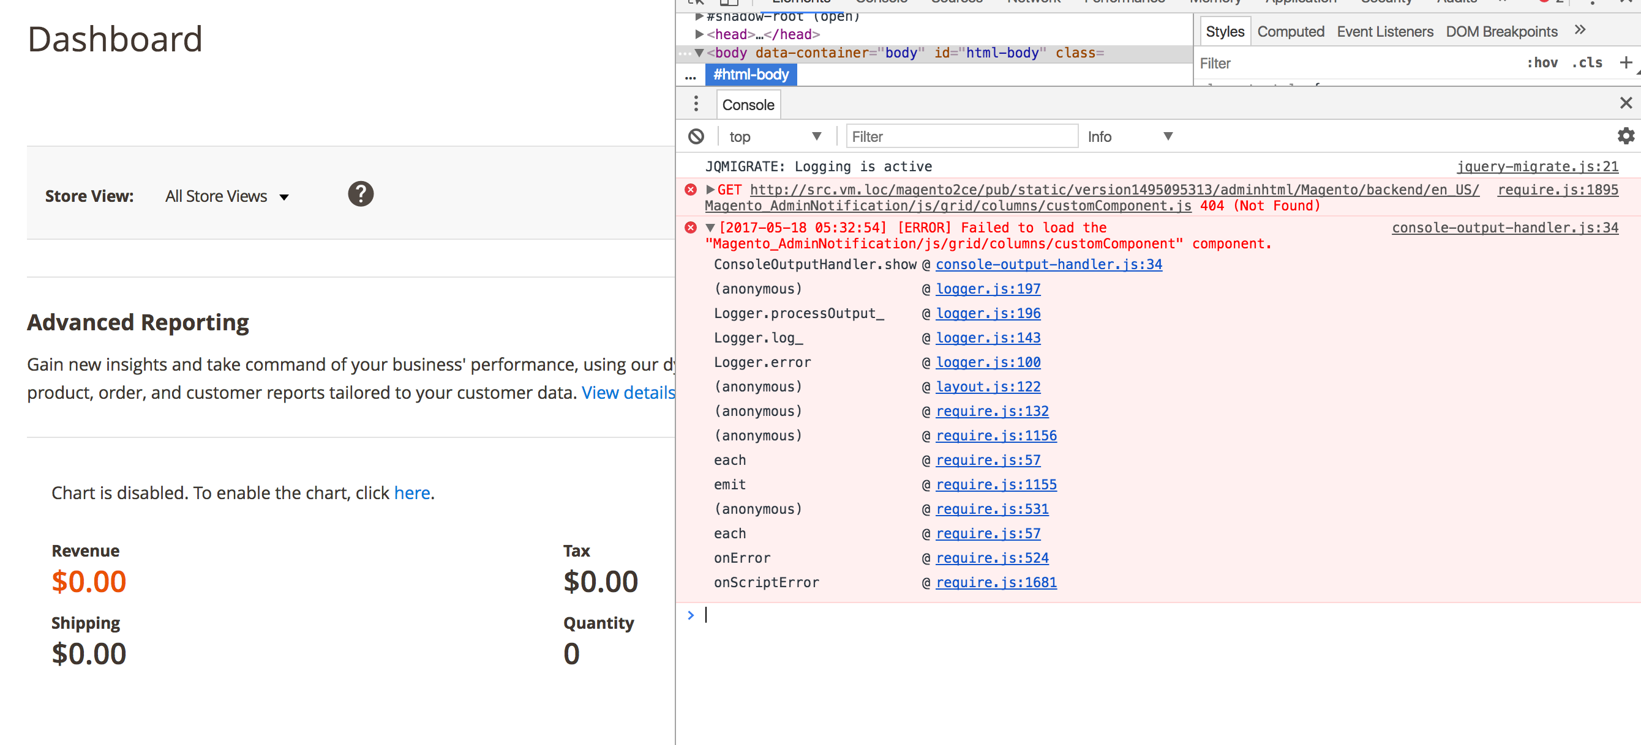Open require.js:524 stack link
The width and height of the screenshot is (1641, 745).
coord(992,558)
